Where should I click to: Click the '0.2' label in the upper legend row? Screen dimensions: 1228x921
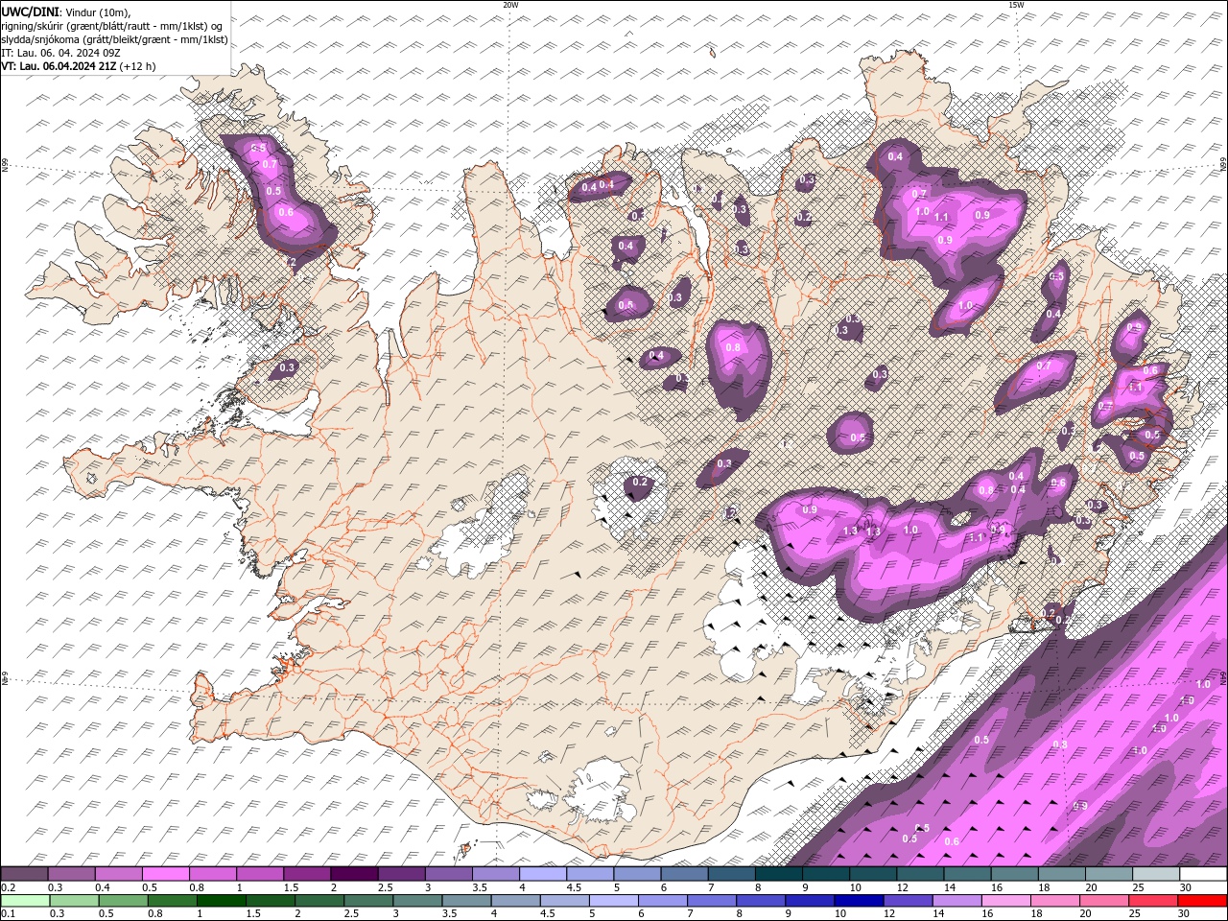click(8, 887)
